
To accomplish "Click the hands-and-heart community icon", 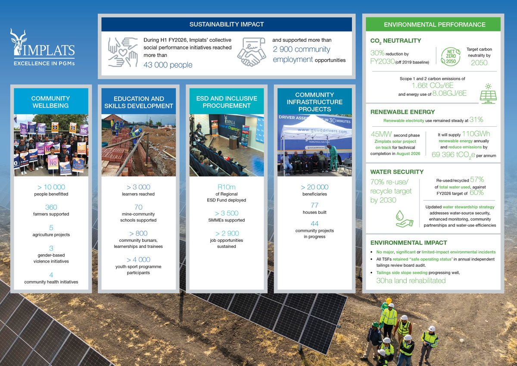I will pos(122,51).
